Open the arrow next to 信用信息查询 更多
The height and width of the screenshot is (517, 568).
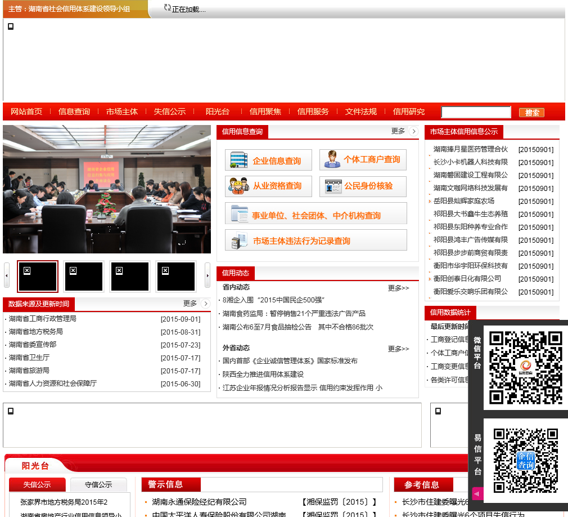coord(414,131)
